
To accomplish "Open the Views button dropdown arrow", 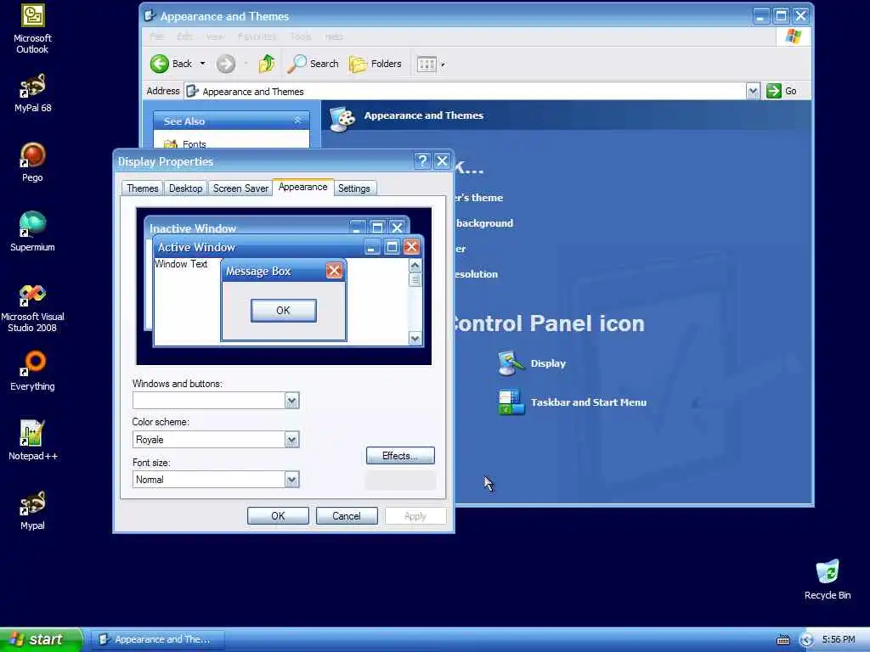I will click(x=443, y=65).
